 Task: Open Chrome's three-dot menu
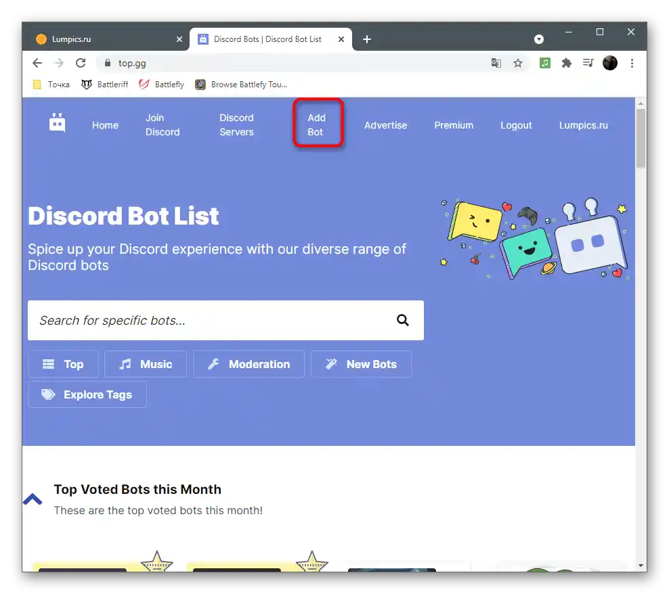tap(632, 63)
